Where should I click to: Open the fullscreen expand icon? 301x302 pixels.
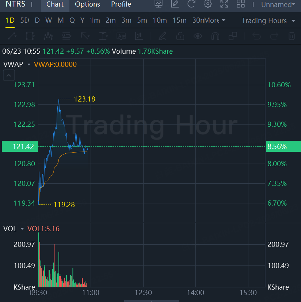click(x=224, y=4)
